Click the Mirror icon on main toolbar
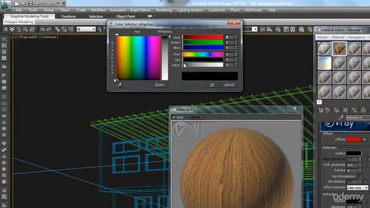 (262, 29)
